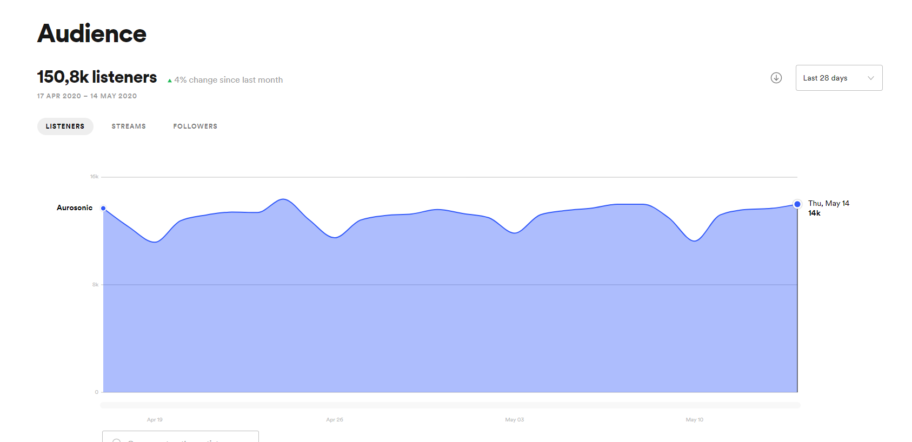The image size is (912, 442).
Task: Click the 16k gridline label
Action: [x=94, y=177]
